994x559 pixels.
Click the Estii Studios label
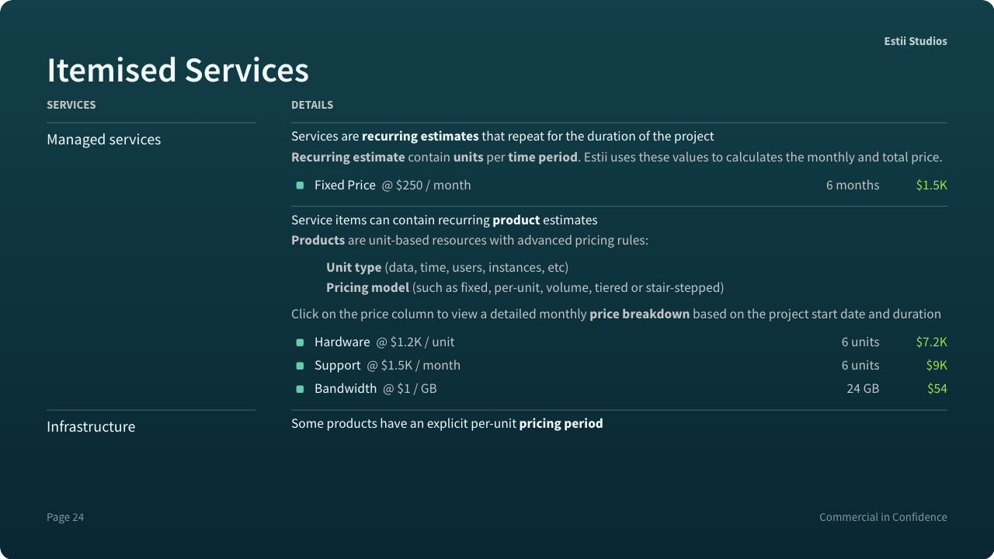(916, 41)
